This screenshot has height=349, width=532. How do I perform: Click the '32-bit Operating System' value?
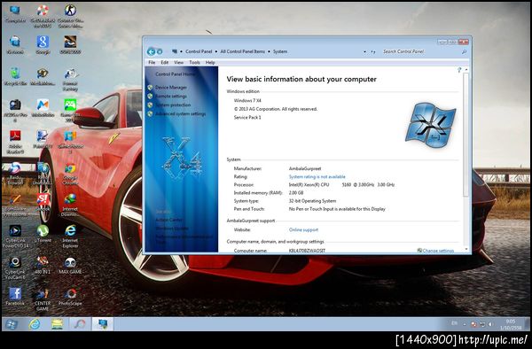coord(312,201)
